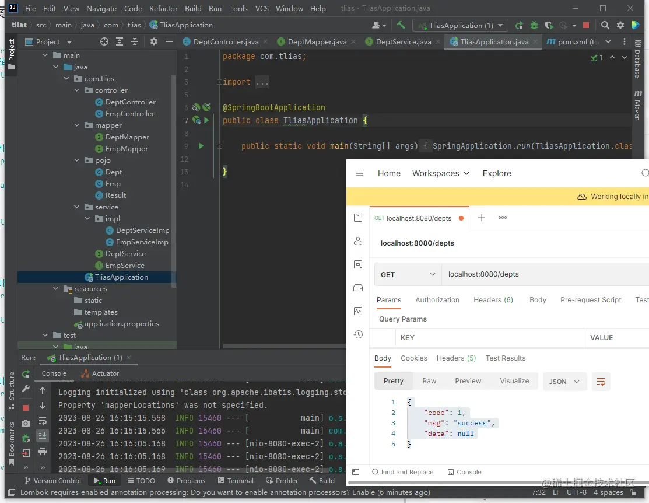This screenshot has width=649, height=503.
Task: Toggle scroll to end in the Run console
Action: (x=43, y=436)
